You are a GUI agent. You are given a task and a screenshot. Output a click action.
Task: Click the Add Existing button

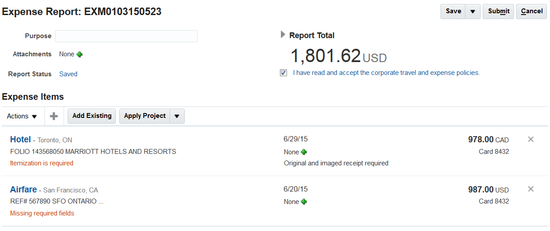[x=92, y=116]
